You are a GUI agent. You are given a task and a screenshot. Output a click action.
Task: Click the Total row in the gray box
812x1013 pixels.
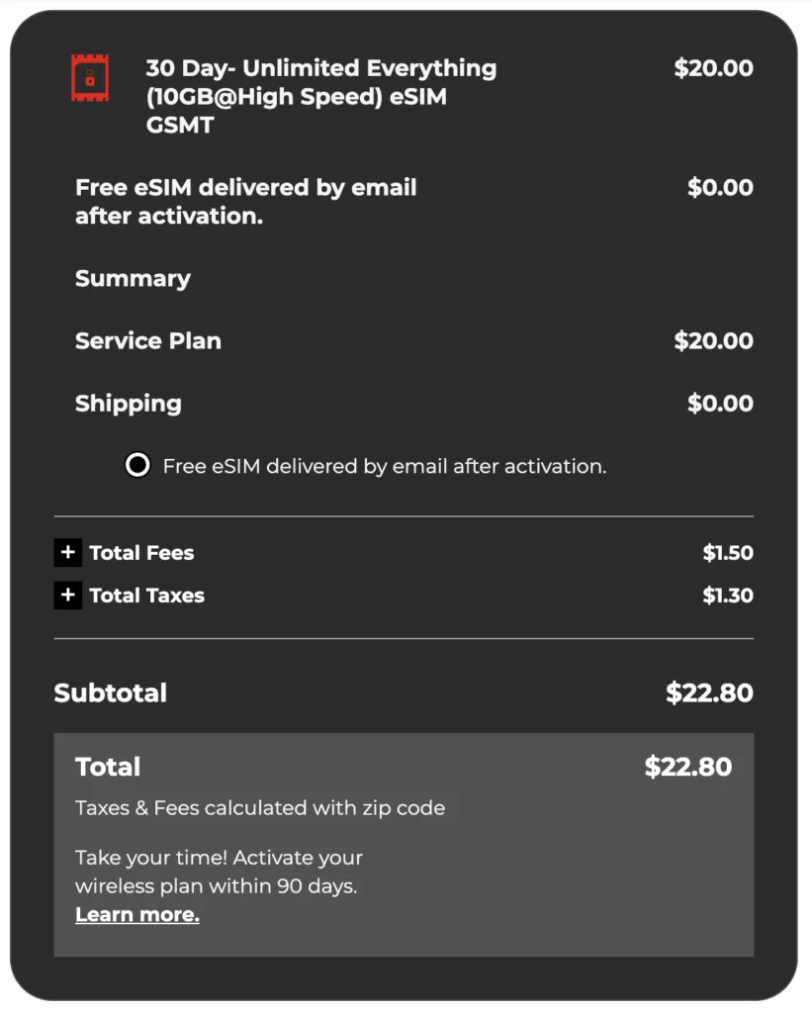109,767
